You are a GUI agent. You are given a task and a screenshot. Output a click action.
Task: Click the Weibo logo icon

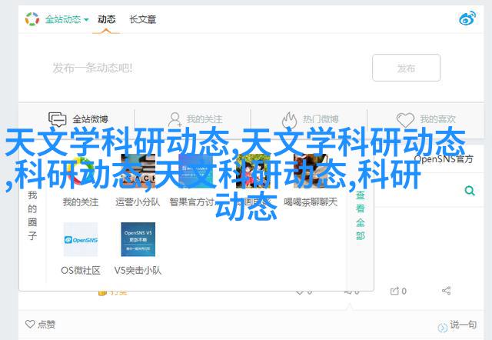(x=467, y=18)
